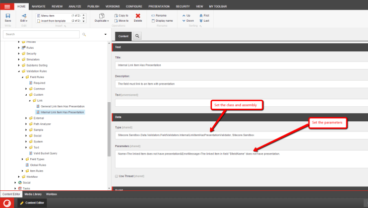The height and width of the screenshot is (208, 368).
Task: Open the search tab magnifier beside Content
Action: pos(137,36)
